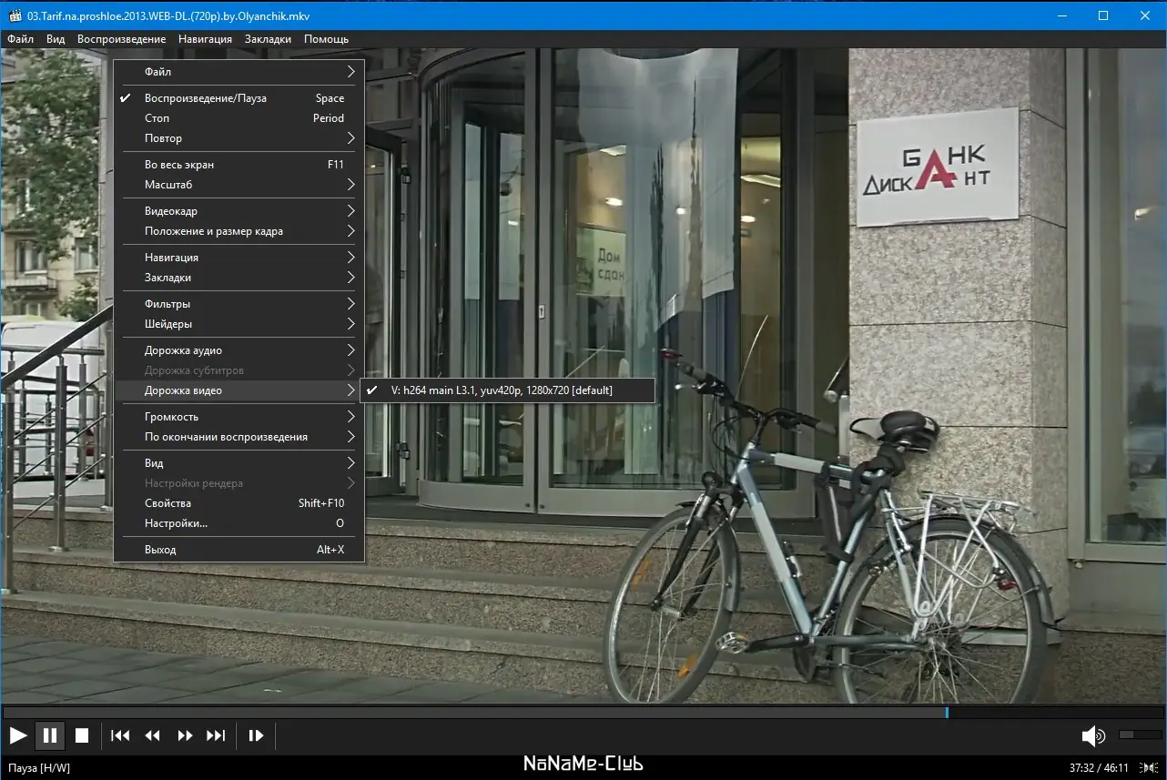Choose Настройки... from the context menu
1167x780 pixels.
[x=177, y=523]
